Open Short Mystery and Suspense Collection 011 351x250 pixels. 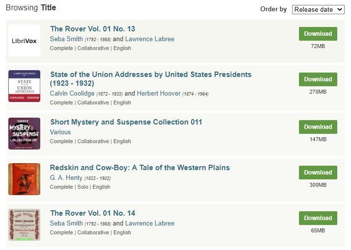tap(126, 122)
